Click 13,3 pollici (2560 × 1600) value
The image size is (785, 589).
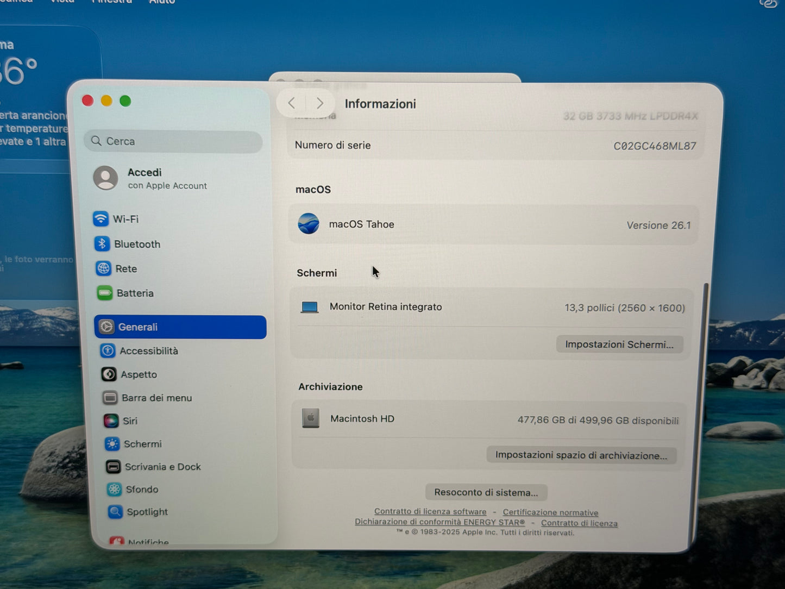click(625, 308)
